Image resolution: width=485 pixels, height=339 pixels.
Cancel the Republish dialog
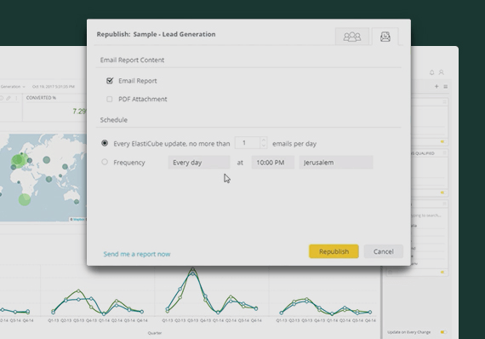[x=383, y=251]
